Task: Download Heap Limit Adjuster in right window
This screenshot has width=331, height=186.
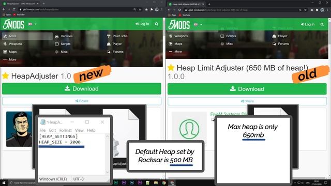Action: [x=247, y=89]
